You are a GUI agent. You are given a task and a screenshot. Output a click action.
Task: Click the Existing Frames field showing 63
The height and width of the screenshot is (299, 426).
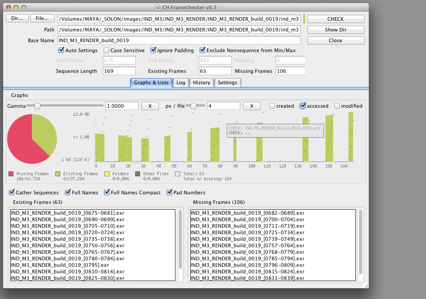tap(215, 71)
